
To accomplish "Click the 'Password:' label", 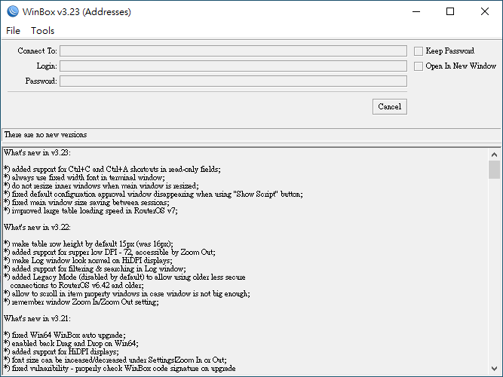I will (41, 81).
